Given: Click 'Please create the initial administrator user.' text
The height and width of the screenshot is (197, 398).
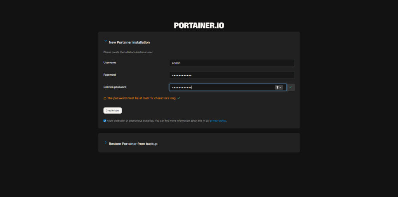Looking at the screenshot, I should pyautogui.click(x=128, y=52).
